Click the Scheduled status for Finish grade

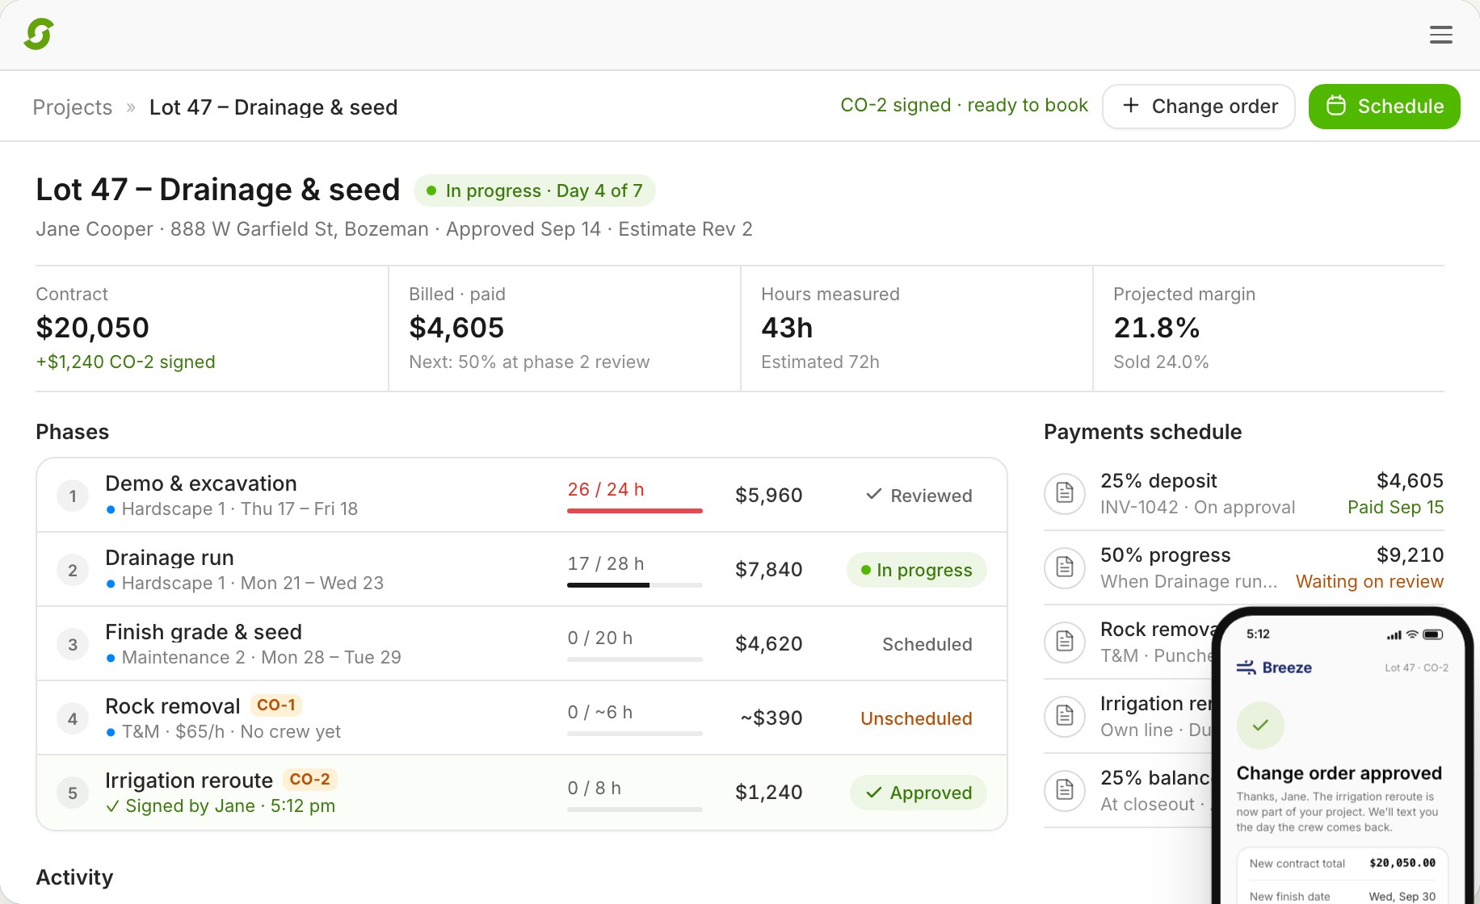point(927,644)
